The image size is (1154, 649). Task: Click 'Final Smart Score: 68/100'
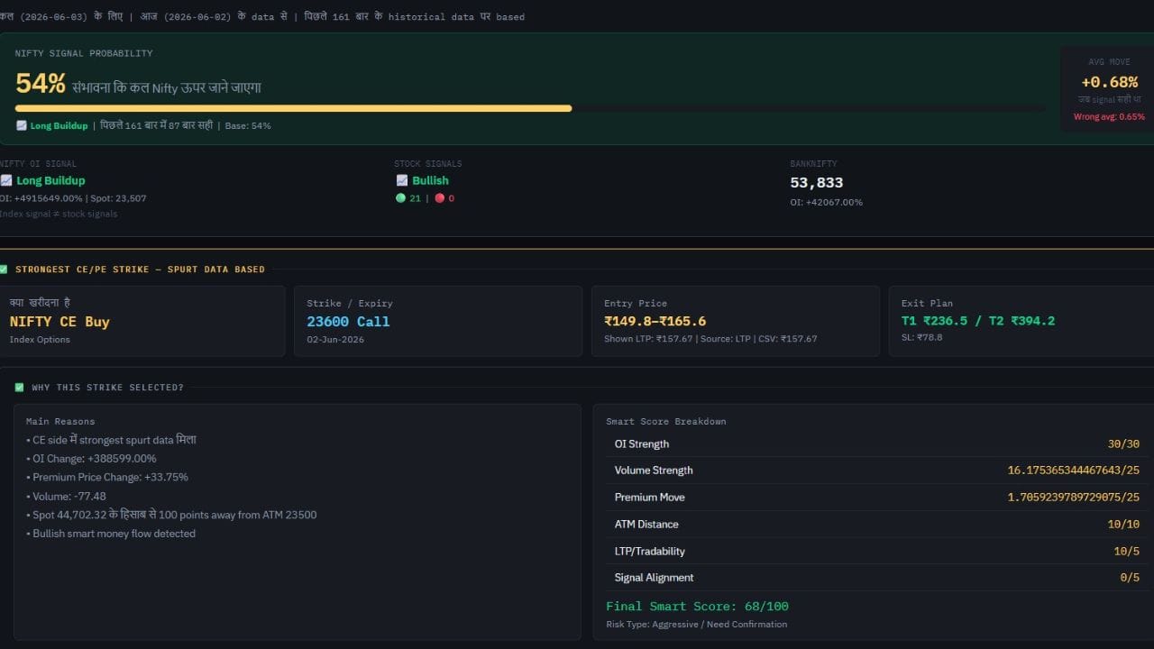[x=697, y=607]
